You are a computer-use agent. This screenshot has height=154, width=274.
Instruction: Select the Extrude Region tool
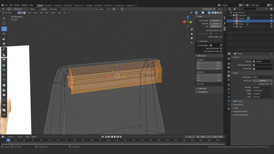coord(4,60)
